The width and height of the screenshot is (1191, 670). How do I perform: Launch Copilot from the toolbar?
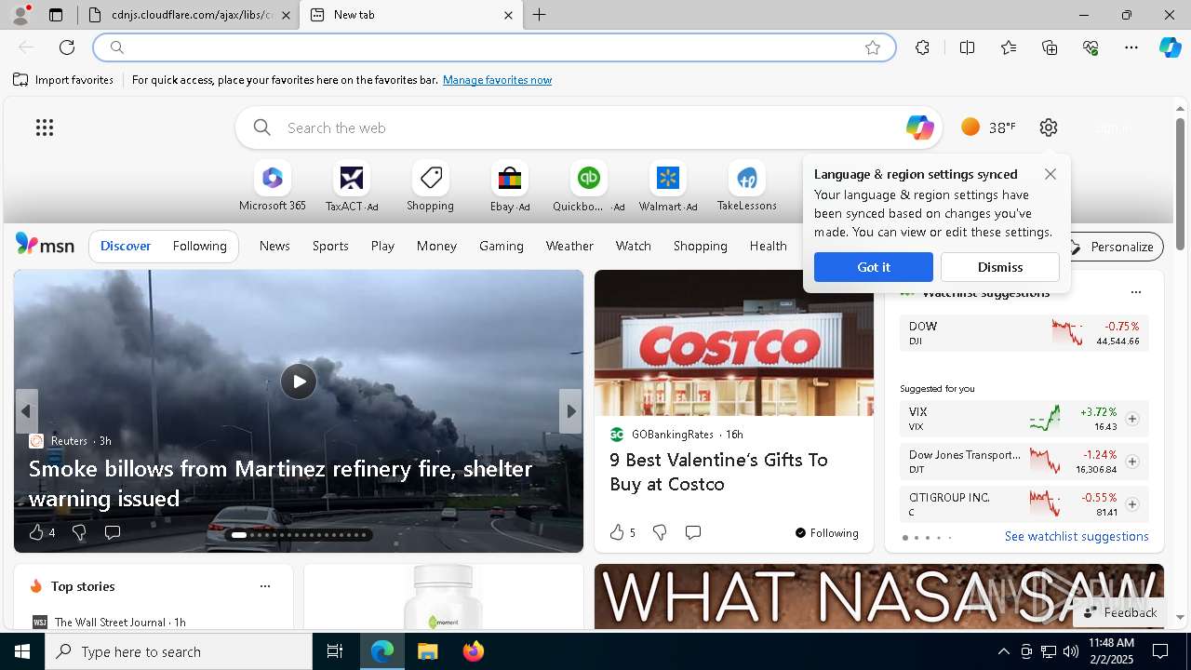(x=1170, y=47)
